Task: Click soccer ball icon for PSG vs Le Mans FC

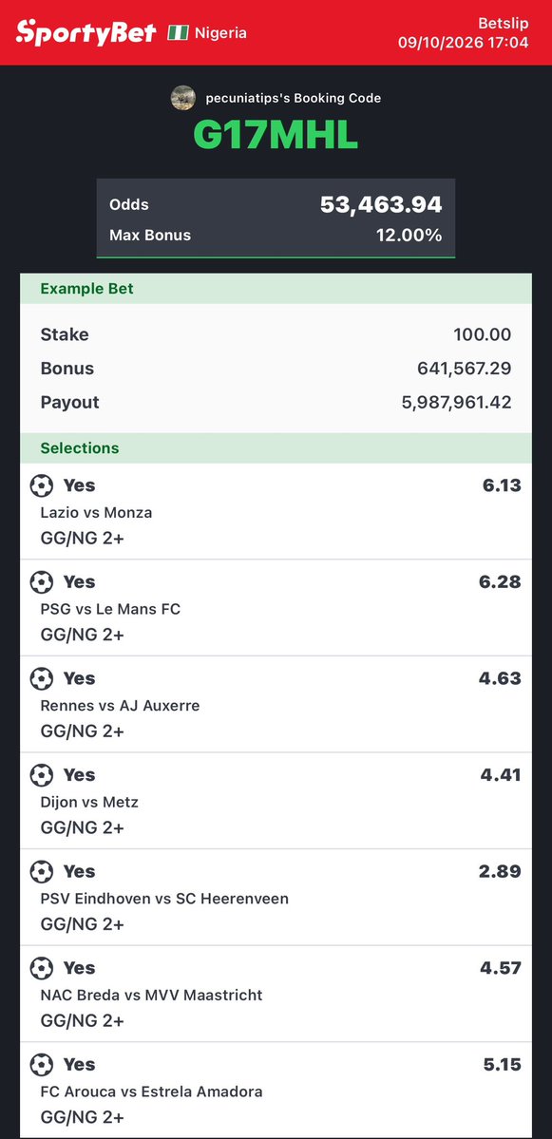Action: tap(42, 581)
